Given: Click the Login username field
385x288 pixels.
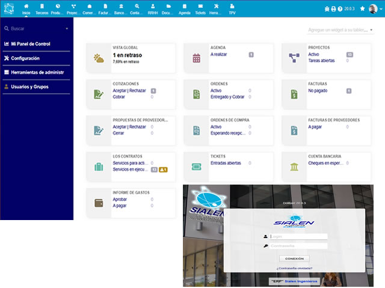Looking at the screenshot, I should point(298,236).
